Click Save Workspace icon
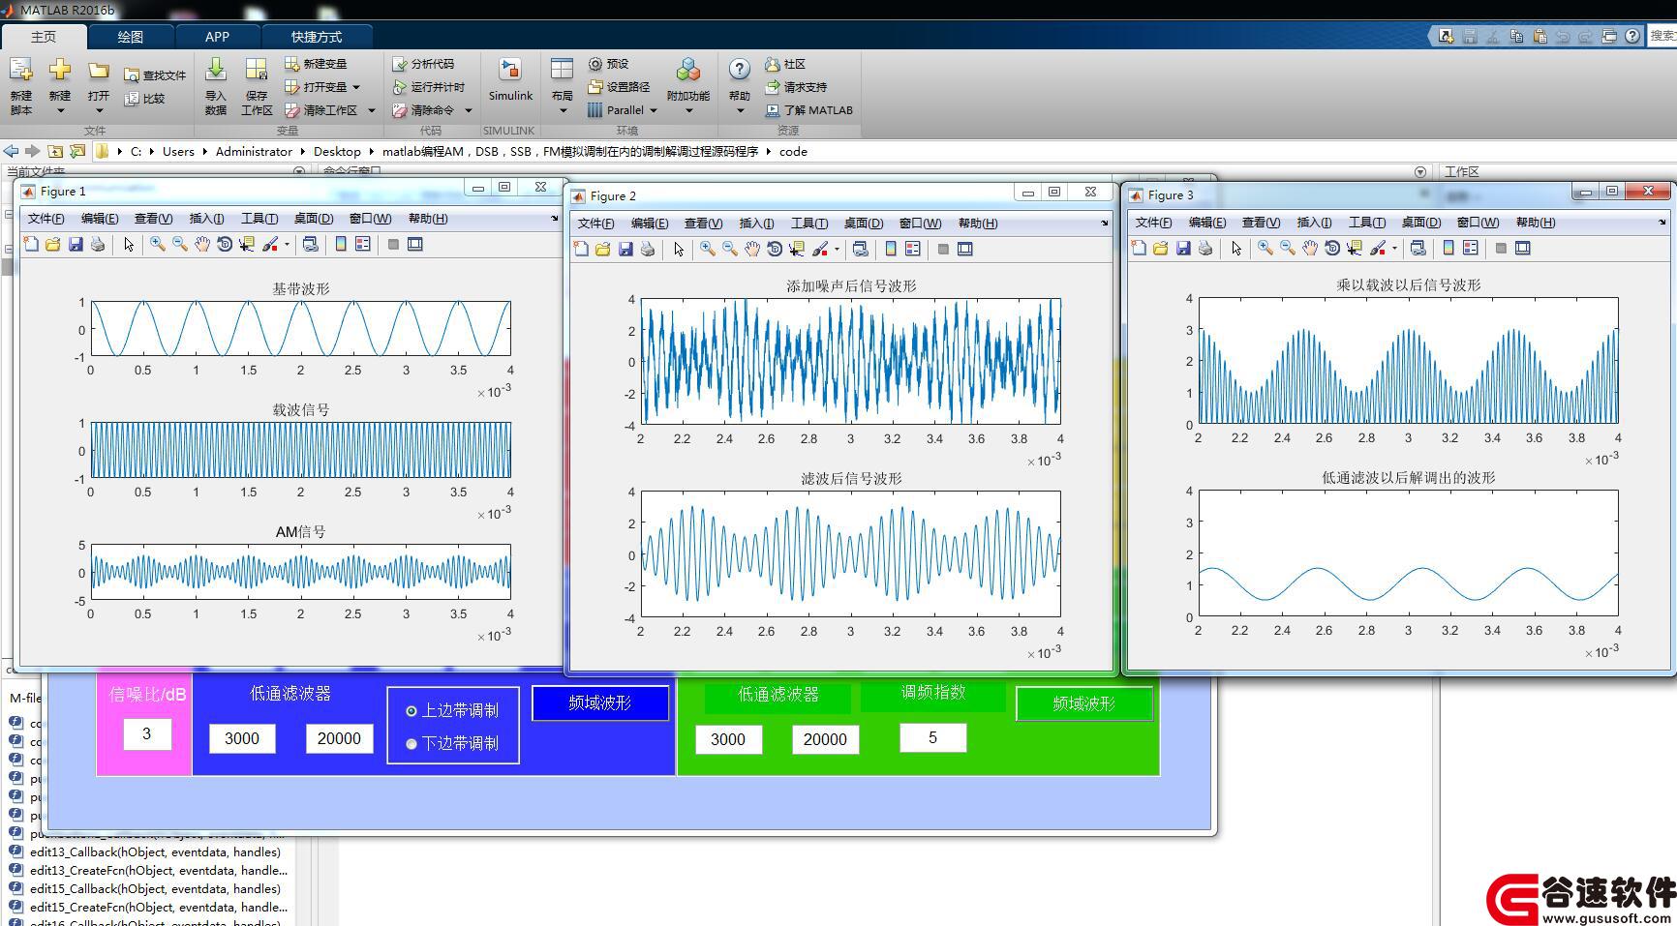The height and width of the screenshot is (926, 1677). click(x=257, y=70)
